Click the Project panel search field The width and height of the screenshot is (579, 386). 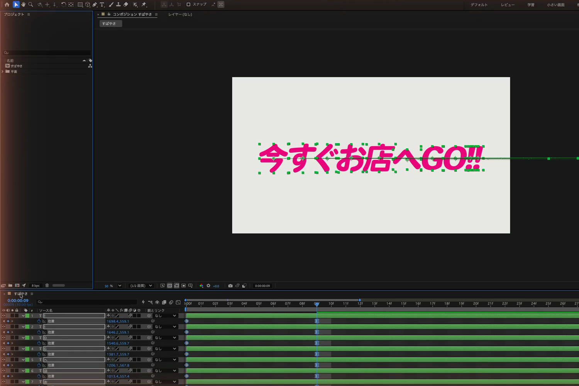click(47, 52)
